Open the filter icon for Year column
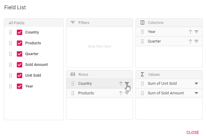Image resolution: width=206 pixels, height=136 pixels. [196, 32]
